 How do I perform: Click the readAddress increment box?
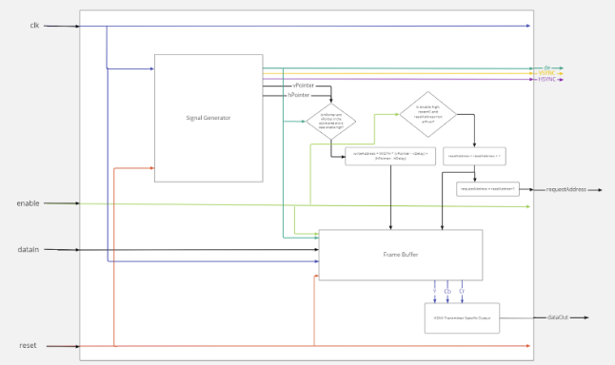coord(474,156)
